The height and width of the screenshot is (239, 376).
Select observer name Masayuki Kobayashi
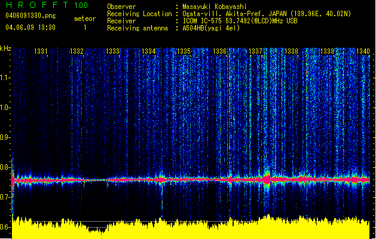tap(215, 7)
